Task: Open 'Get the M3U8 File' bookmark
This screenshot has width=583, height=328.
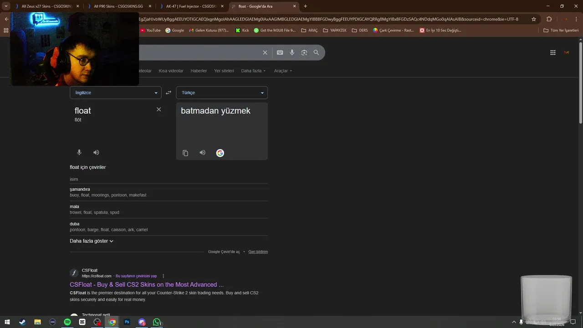Action: coord(275,30)
